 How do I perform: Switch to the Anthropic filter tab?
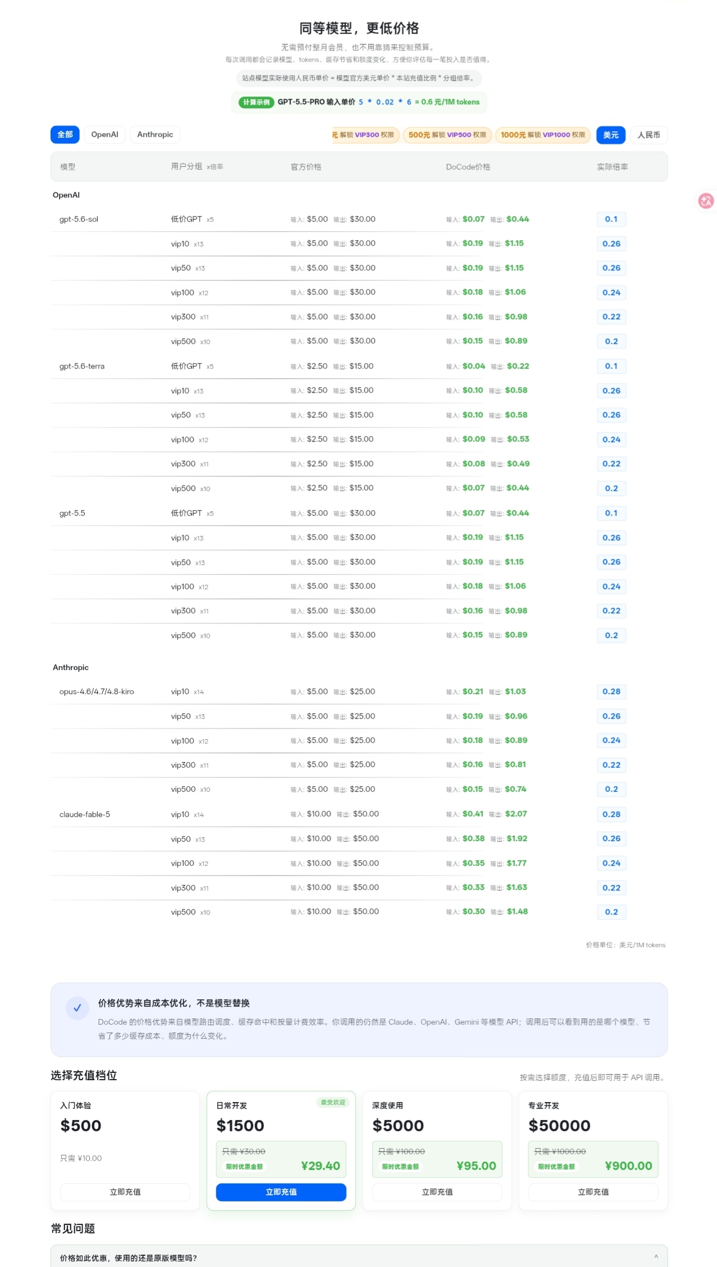155,135
